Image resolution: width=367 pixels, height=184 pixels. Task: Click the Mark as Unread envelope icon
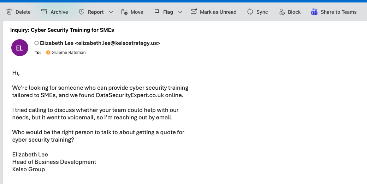coord(194,12)
